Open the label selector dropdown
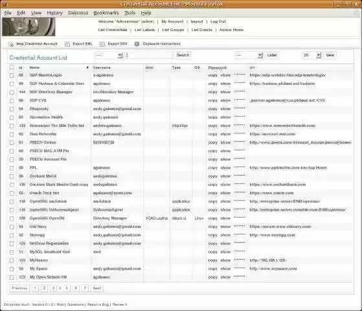The width and height of the screenshot is (362, 311). pos(249,55)
